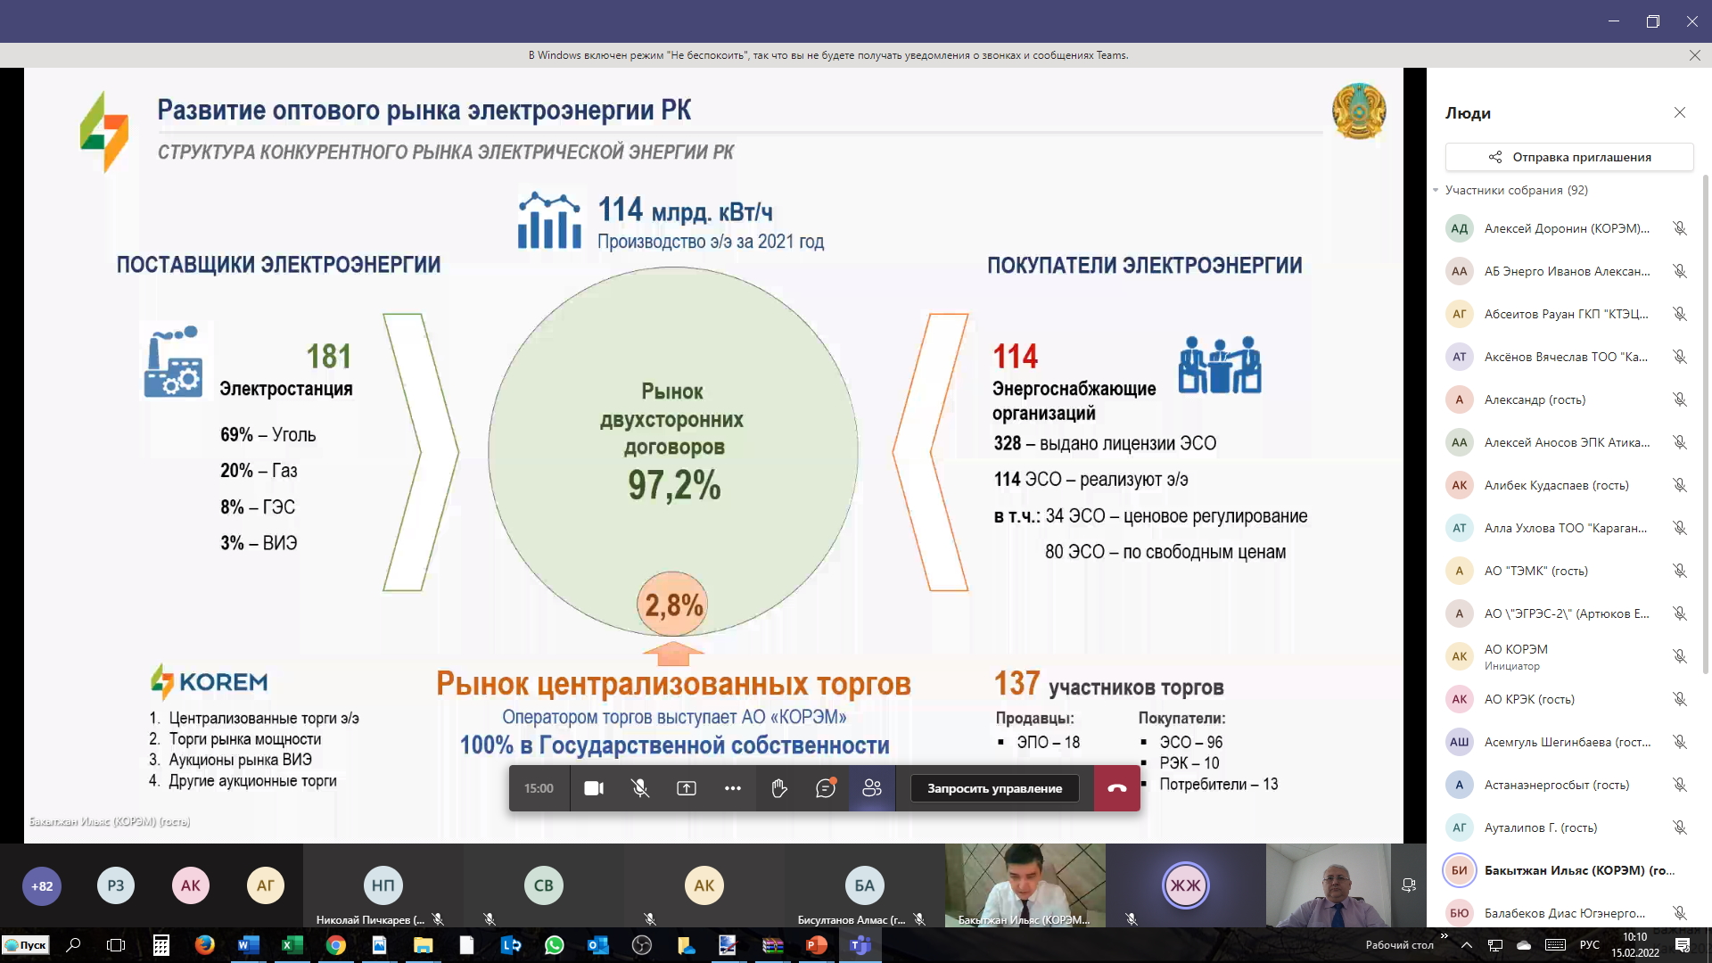Select the Николай Пичкарев participant tile
Viewport: 1712px width, 963px height.
[383, 885]
